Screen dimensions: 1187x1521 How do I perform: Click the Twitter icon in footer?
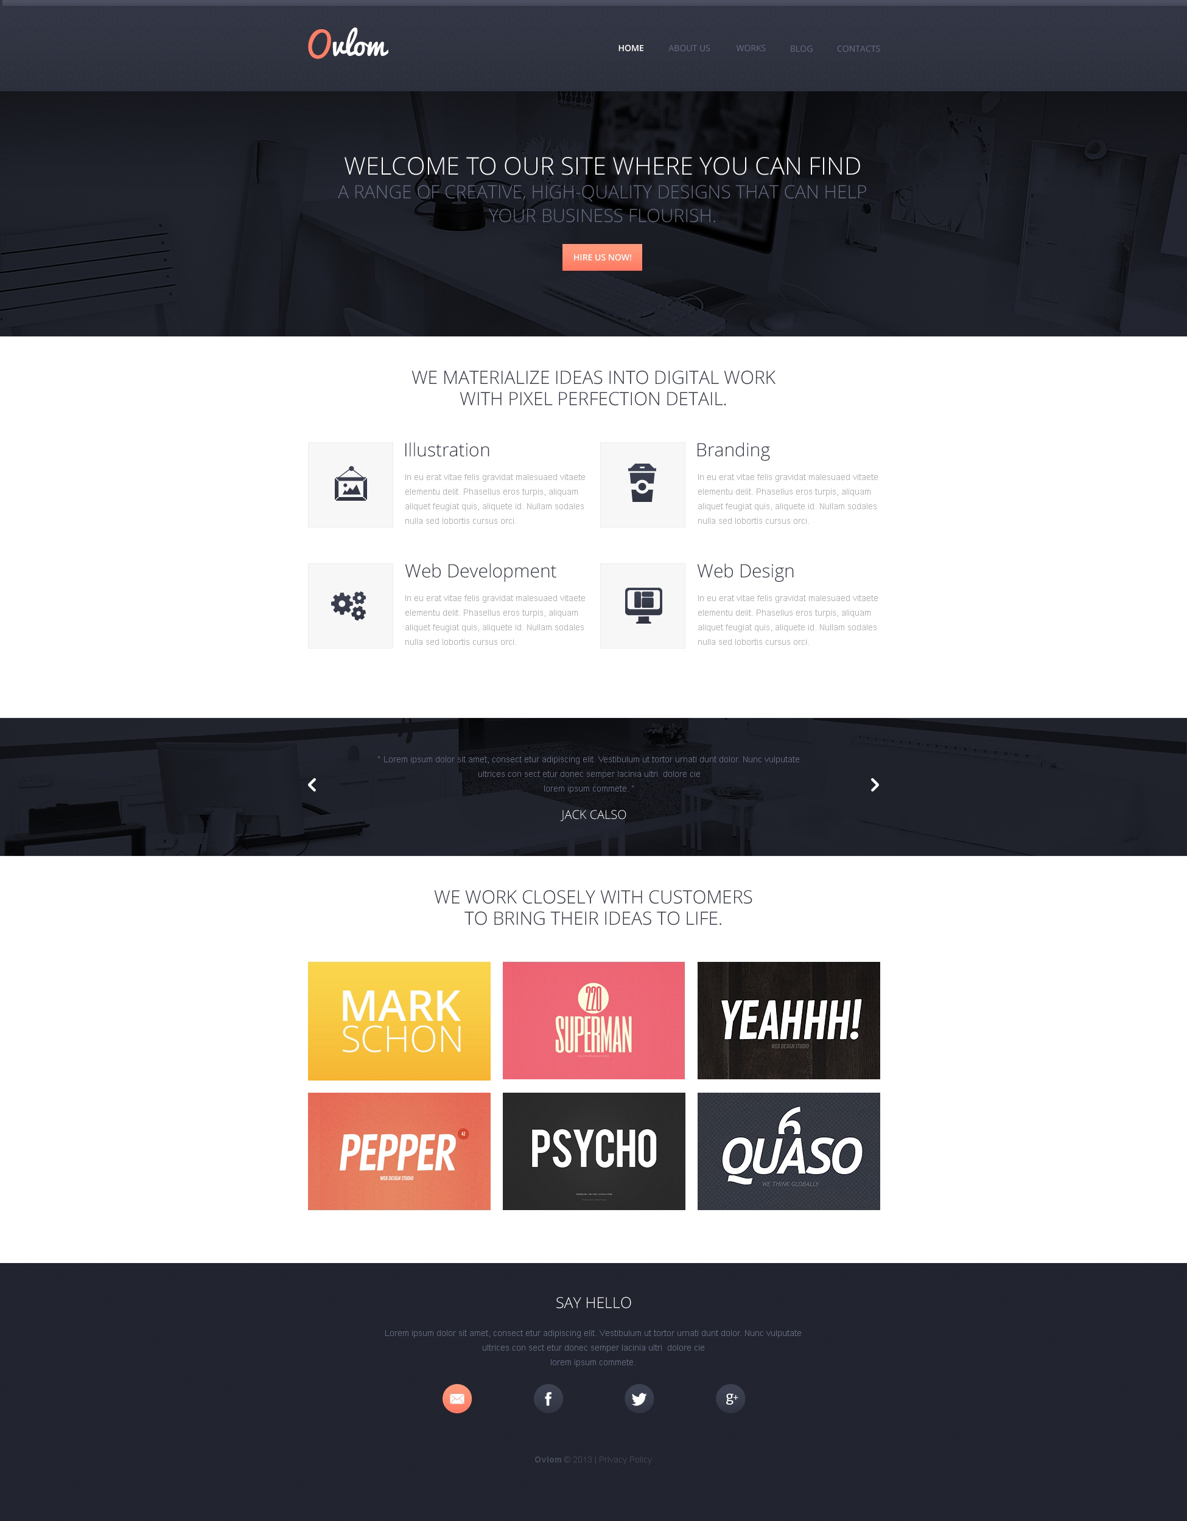coord(639,1397)
